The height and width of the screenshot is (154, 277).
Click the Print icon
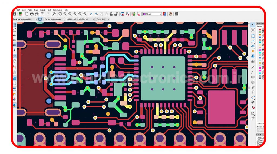point(32,14)
